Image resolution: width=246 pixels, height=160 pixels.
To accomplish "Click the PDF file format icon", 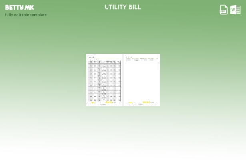I will [224, 10].
